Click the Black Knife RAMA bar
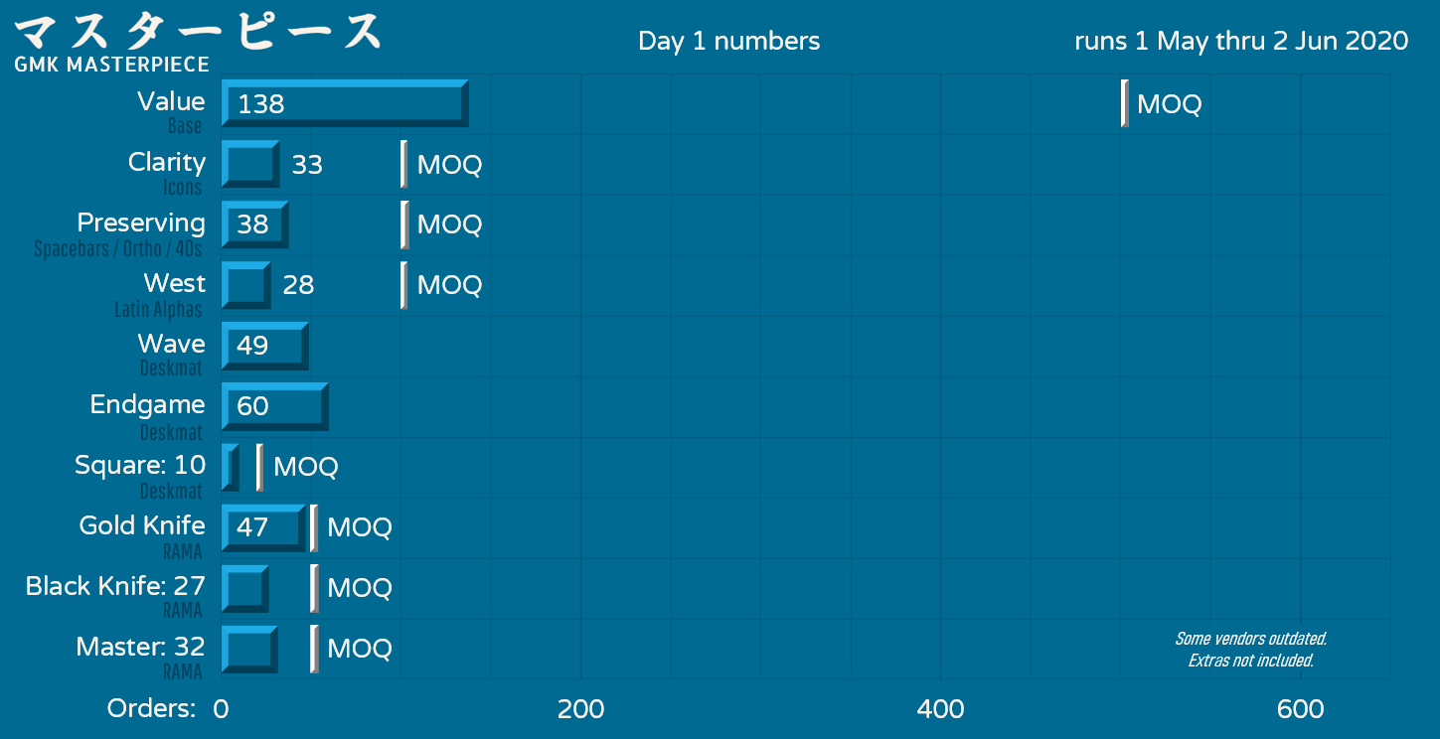This screenshot has height=739, width=1440. 245,588
